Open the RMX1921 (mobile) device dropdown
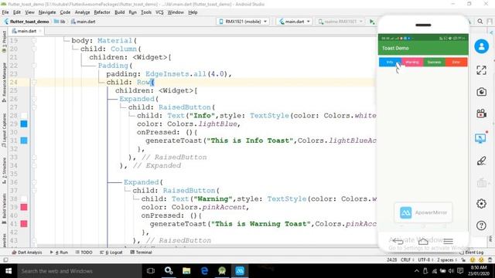The width and height of the screenshot is (495, 278). click(x=243, y=22)
